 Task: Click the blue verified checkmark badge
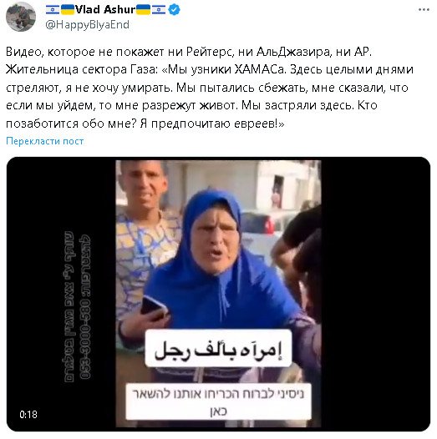pyautogui.click(x=175, y=10)
